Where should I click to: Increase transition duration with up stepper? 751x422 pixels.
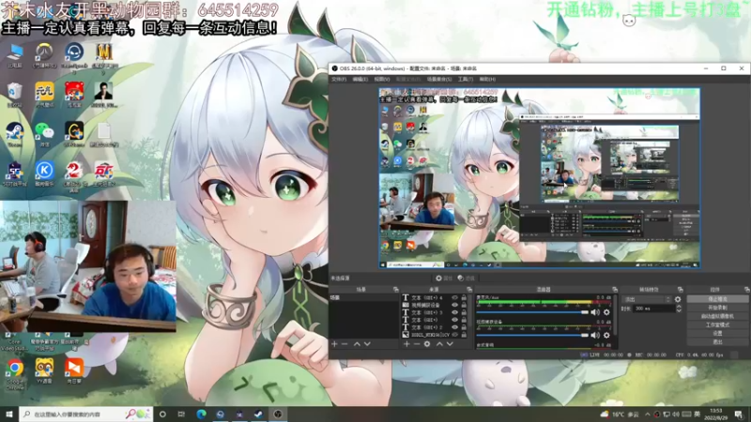click(679, 307)
